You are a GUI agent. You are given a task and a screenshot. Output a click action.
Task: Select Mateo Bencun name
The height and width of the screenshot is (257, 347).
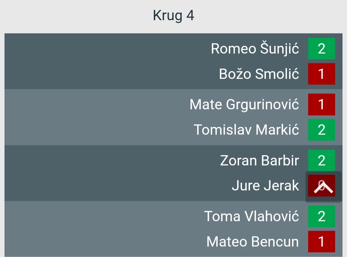pyautogui.click(x=253, y=242)
